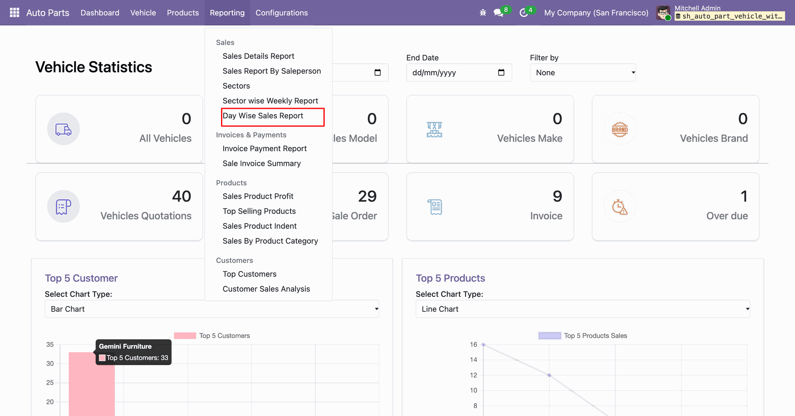Image resolution: width=795 pixels, height=416 pixels.
Task: Click the Over due clock icon
Action: pyautogui.click(x=620, y=207)
